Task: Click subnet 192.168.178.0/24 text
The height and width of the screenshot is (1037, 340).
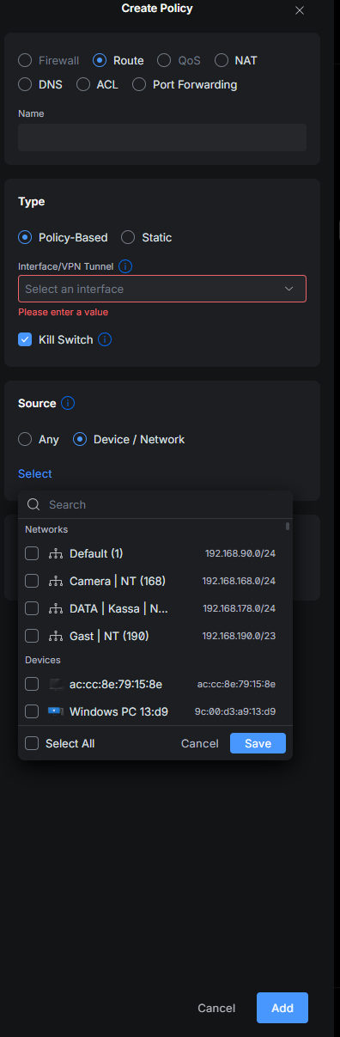Action: coord(240,608)
